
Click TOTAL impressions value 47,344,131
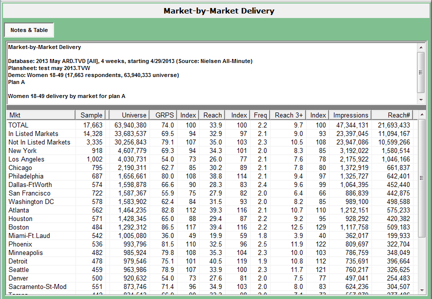pos(352,125)
